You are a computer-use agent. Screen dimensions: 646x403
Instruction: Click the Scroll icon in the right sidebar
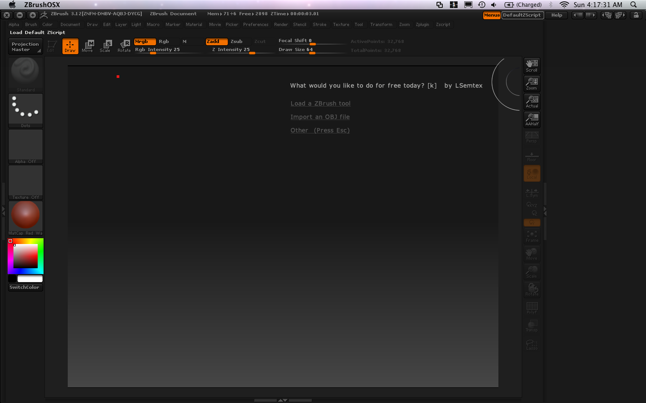click(532, 65)
